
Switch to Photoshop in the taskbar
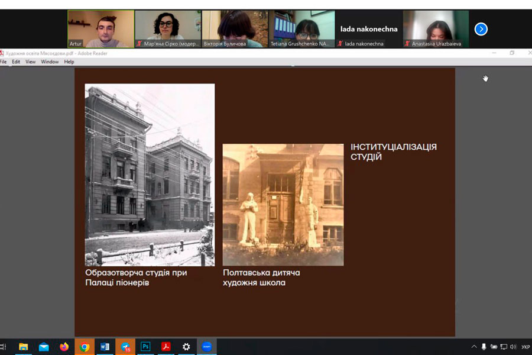click(x=145, y=347)
